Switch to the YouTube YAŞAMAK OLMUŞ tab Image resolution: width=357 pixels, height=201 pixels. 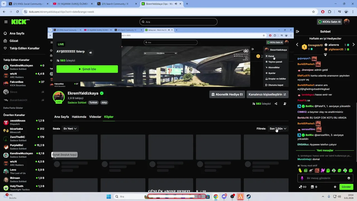click(73, 4)
